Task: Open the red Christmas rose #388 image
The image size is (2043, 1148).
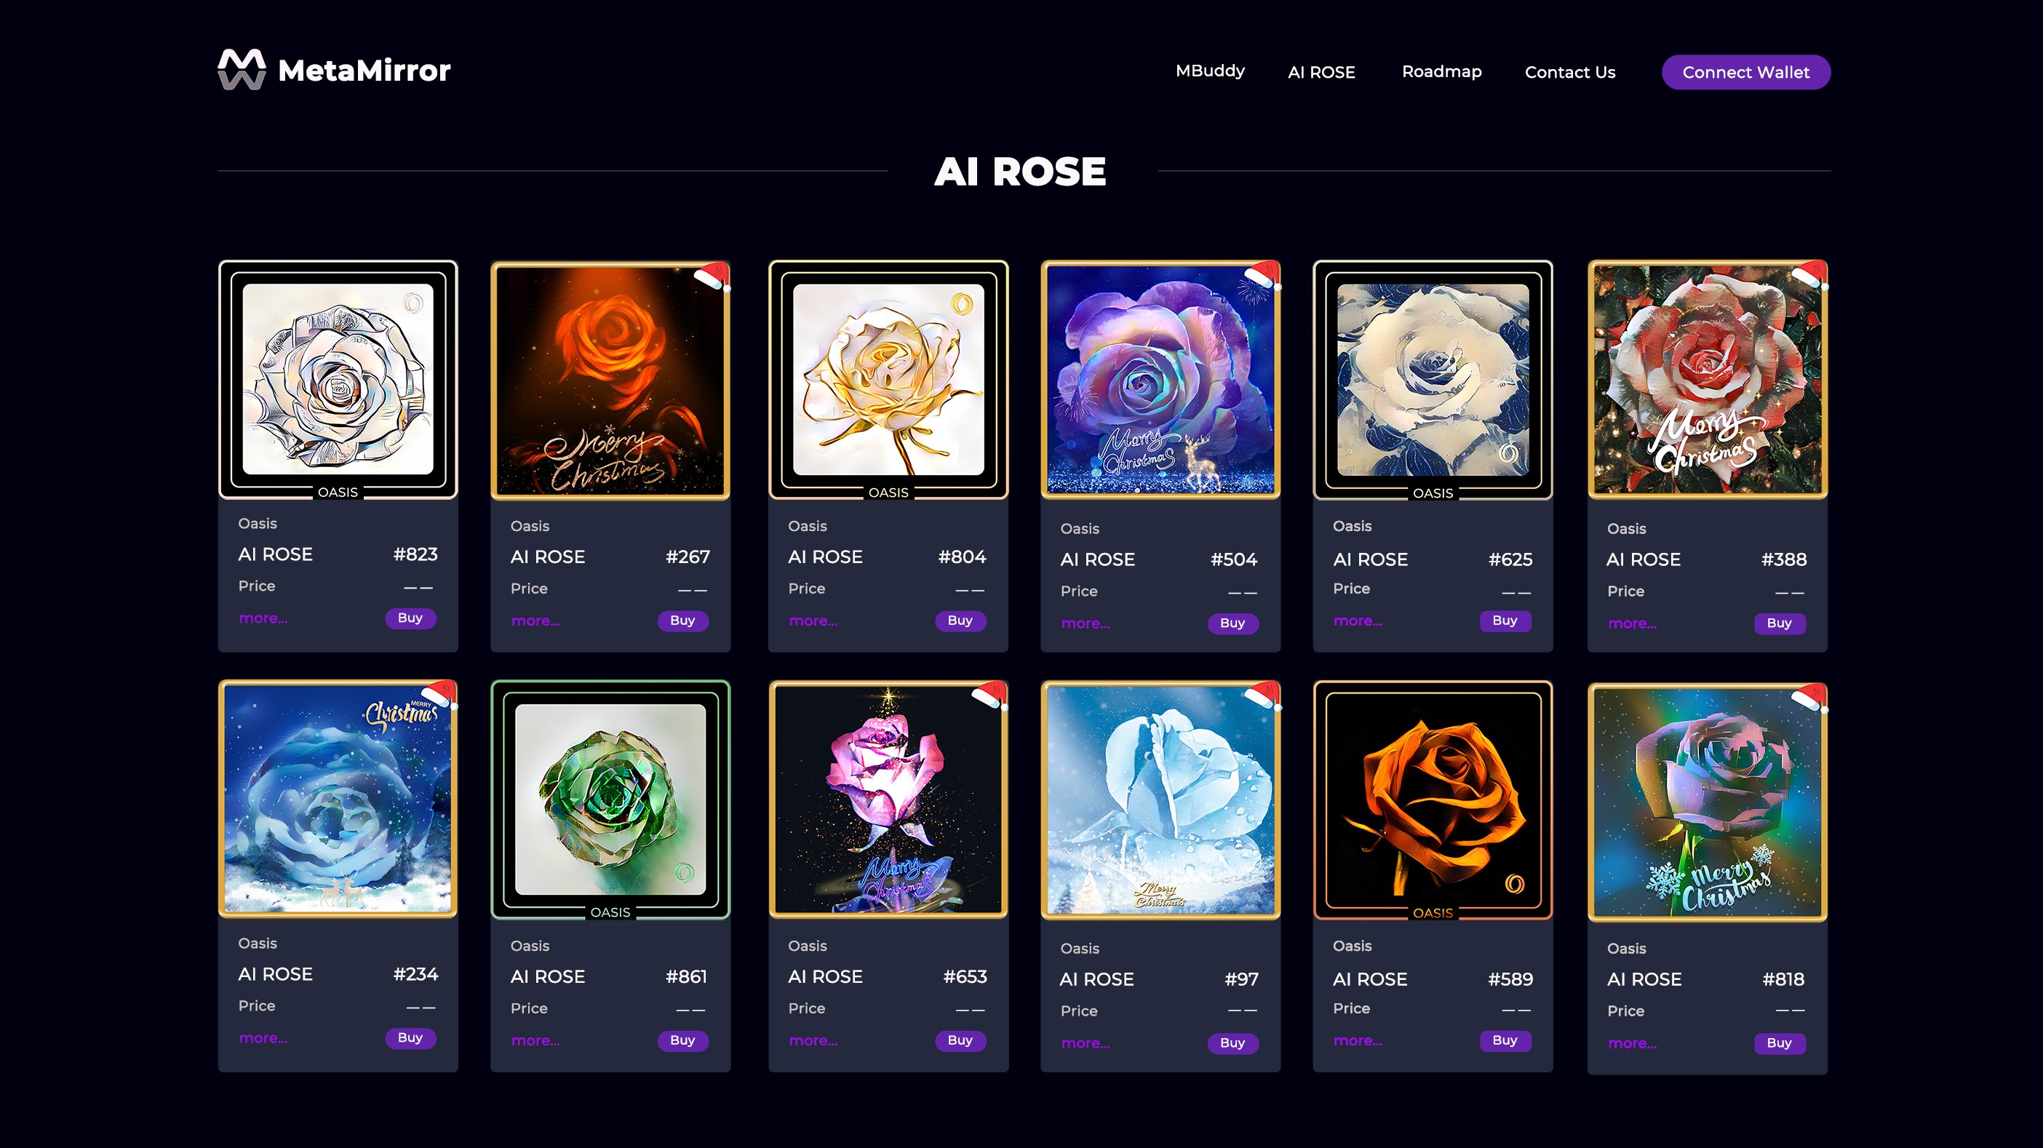Action: click(x=1707, y=380)
